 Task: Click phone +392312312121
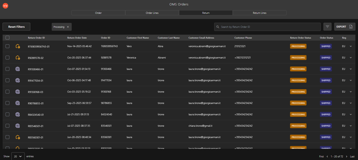[x=243, y=58]
